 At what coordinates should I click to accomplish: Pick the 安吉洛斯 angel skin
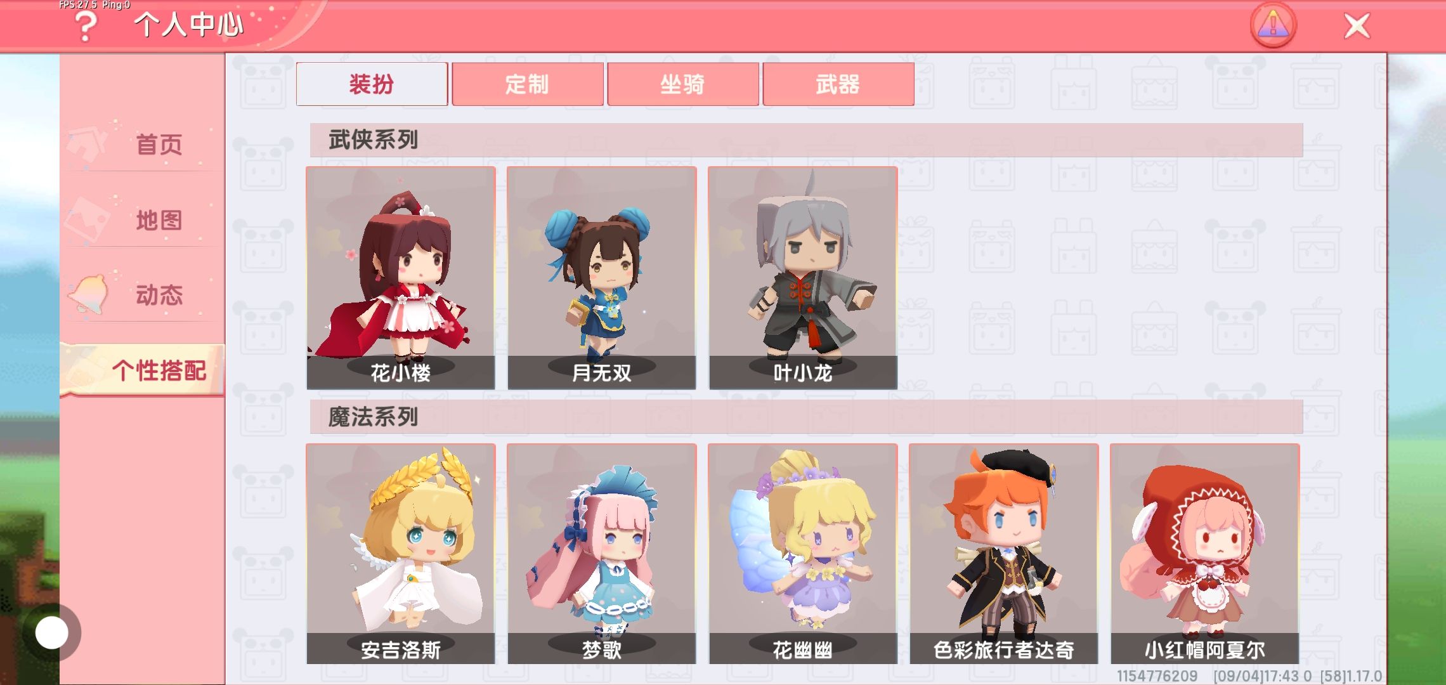[x=401, y=554]
